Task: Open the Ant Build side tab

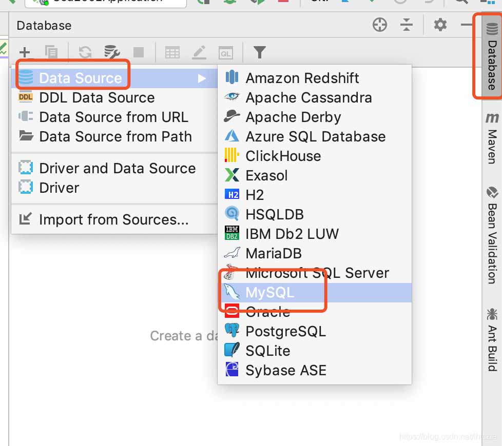Action: pyautogui.click(x=492, y=339)
